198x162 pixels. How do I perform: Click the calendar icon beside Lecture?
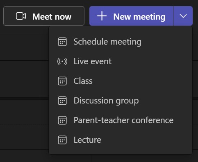click(62, 140)
